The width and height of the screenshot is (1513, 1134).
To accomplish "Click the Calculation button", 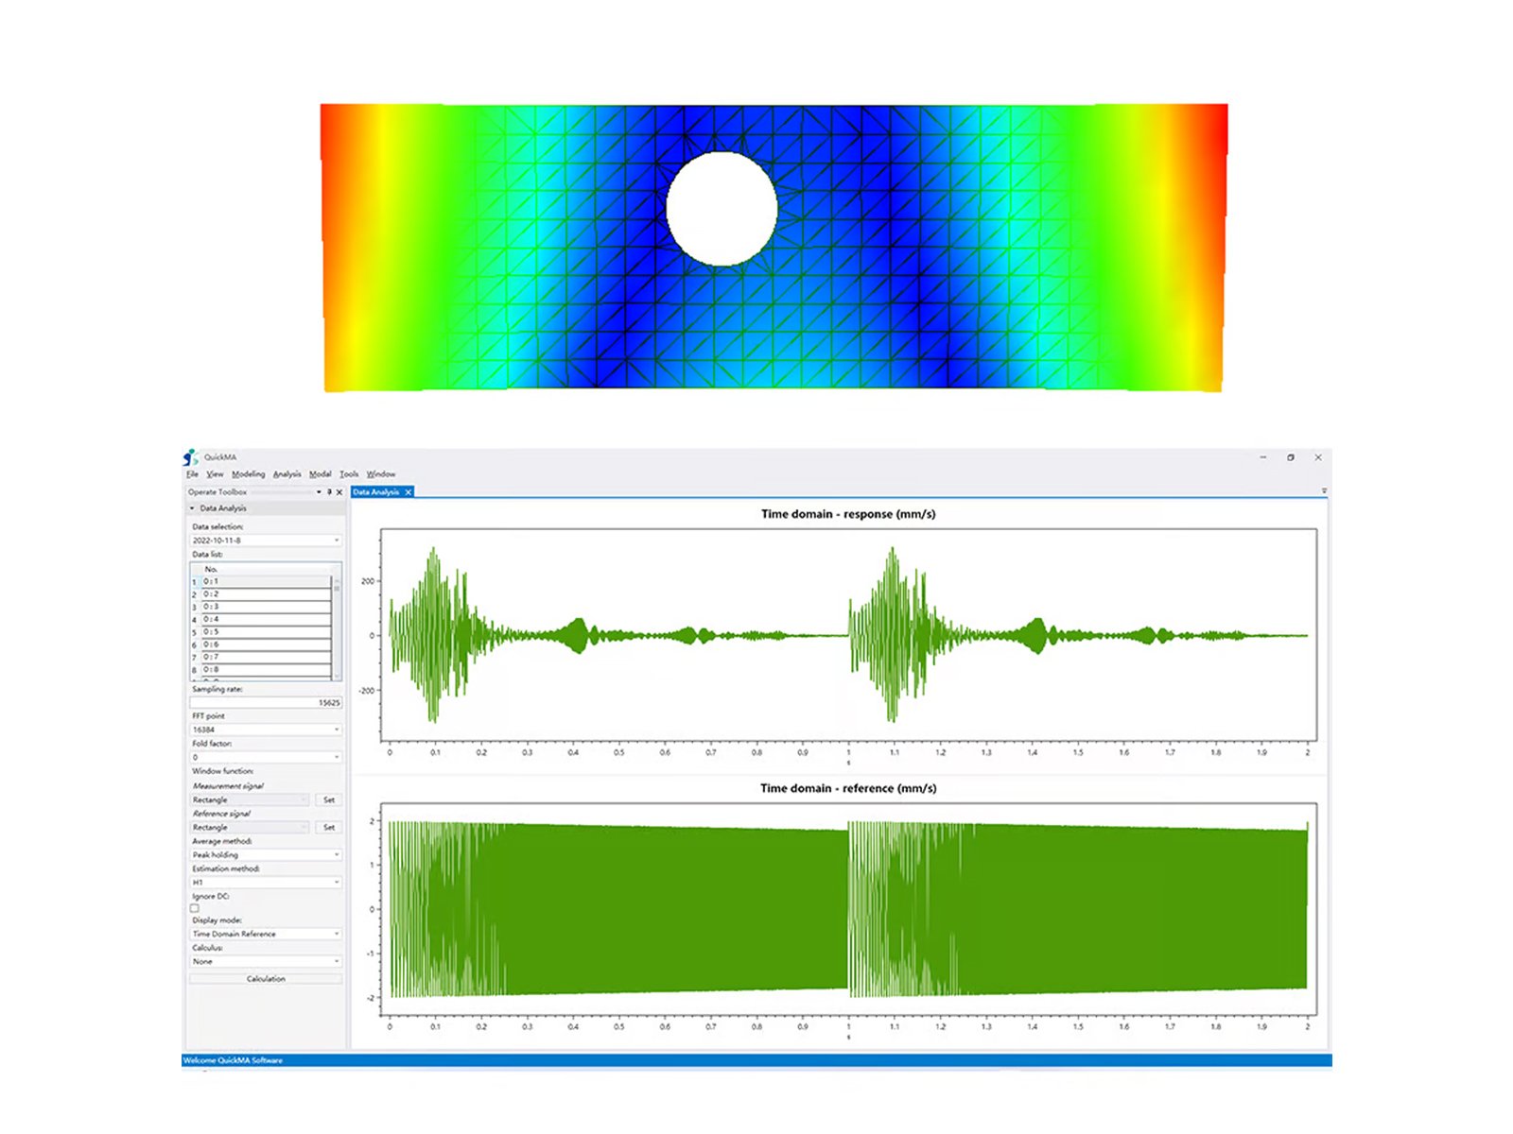I will pos(266,979).
